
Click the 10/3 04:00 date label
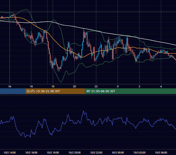(161, 152)
